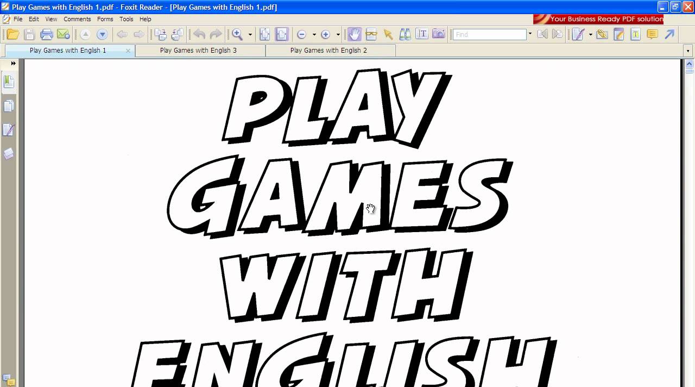Open the tab list dropdown arrow
The image size is (695, 387).
point(688,51)
